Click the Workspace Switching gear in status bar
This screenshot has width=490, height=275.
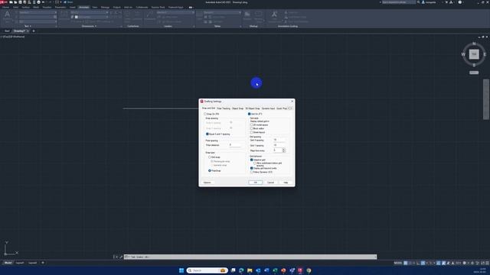[465, 263]
